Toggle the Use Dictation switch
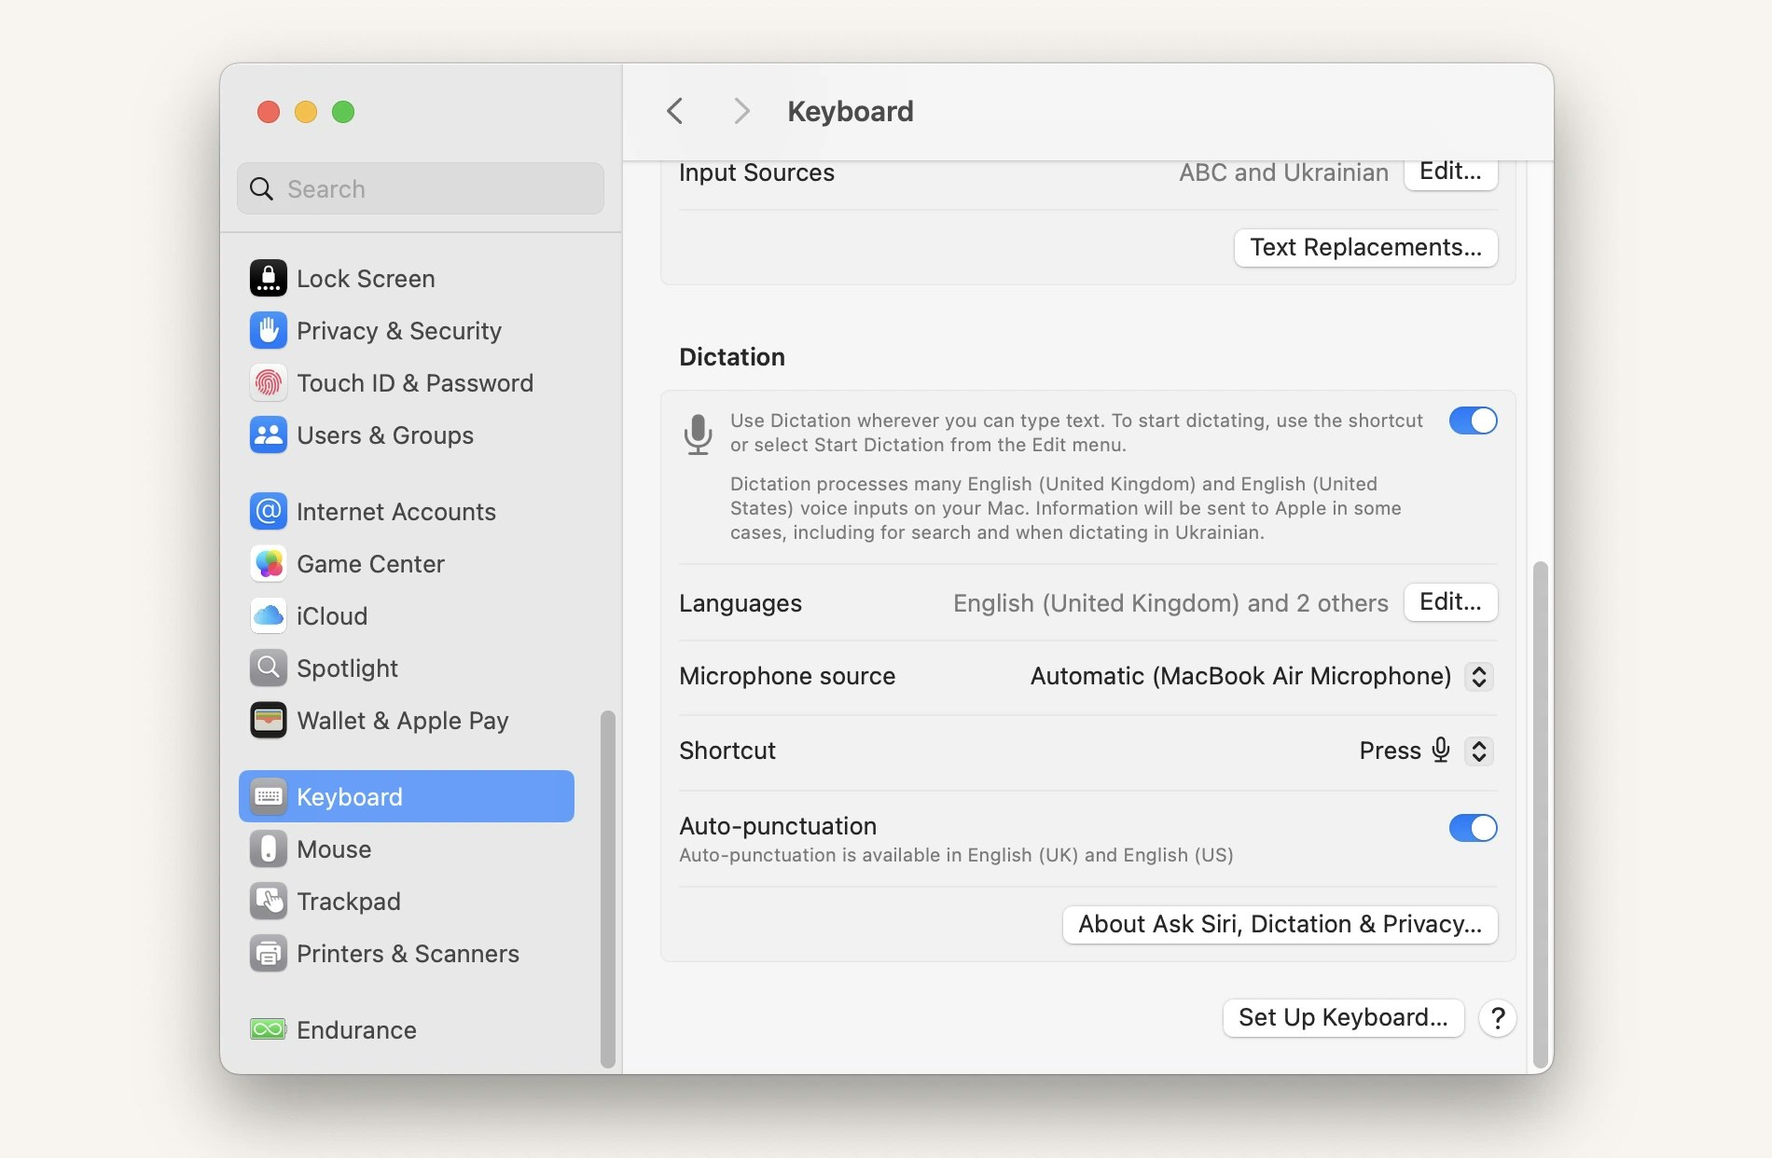 pos(1473,420)
